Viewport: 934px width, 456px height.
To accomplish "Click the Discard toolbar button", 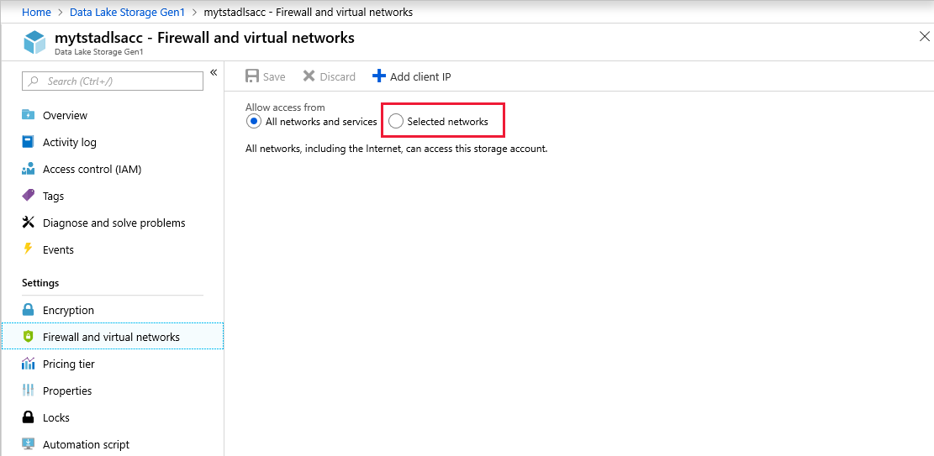I will point(330,76).
